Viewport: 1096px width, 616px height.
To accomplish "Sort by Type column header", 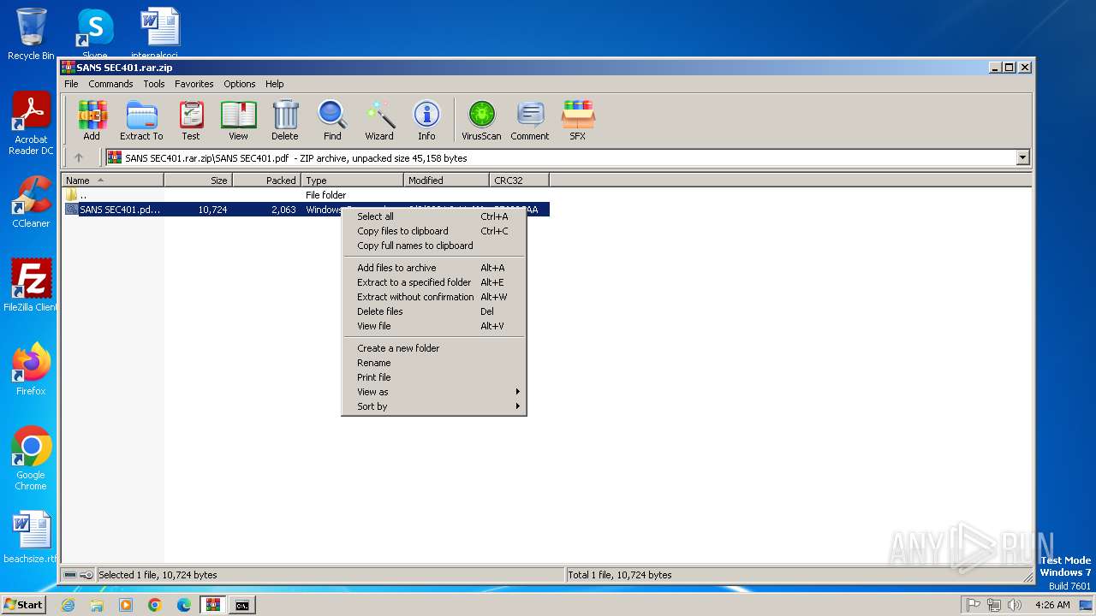I will (x=352, y=181).
